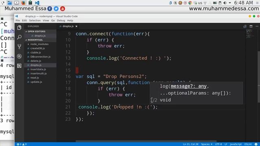260x146 pixels.
Task: Click the Chrome icon in system tray
Action: [190, 3]
